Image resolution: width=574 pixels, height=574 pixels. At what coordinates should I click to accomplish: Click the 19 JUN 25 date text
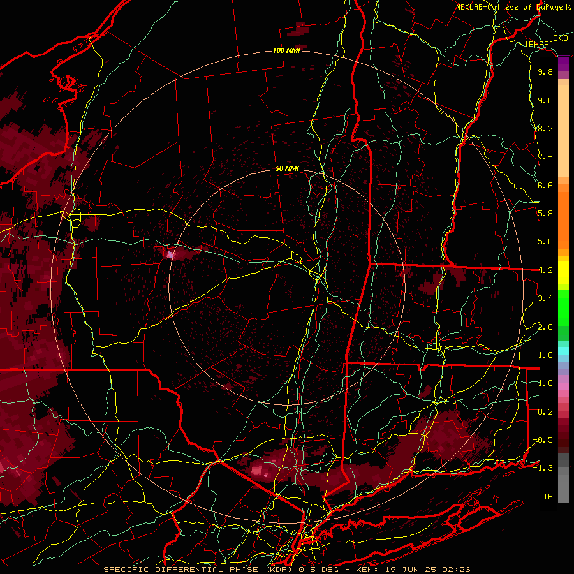pos(411,570)
